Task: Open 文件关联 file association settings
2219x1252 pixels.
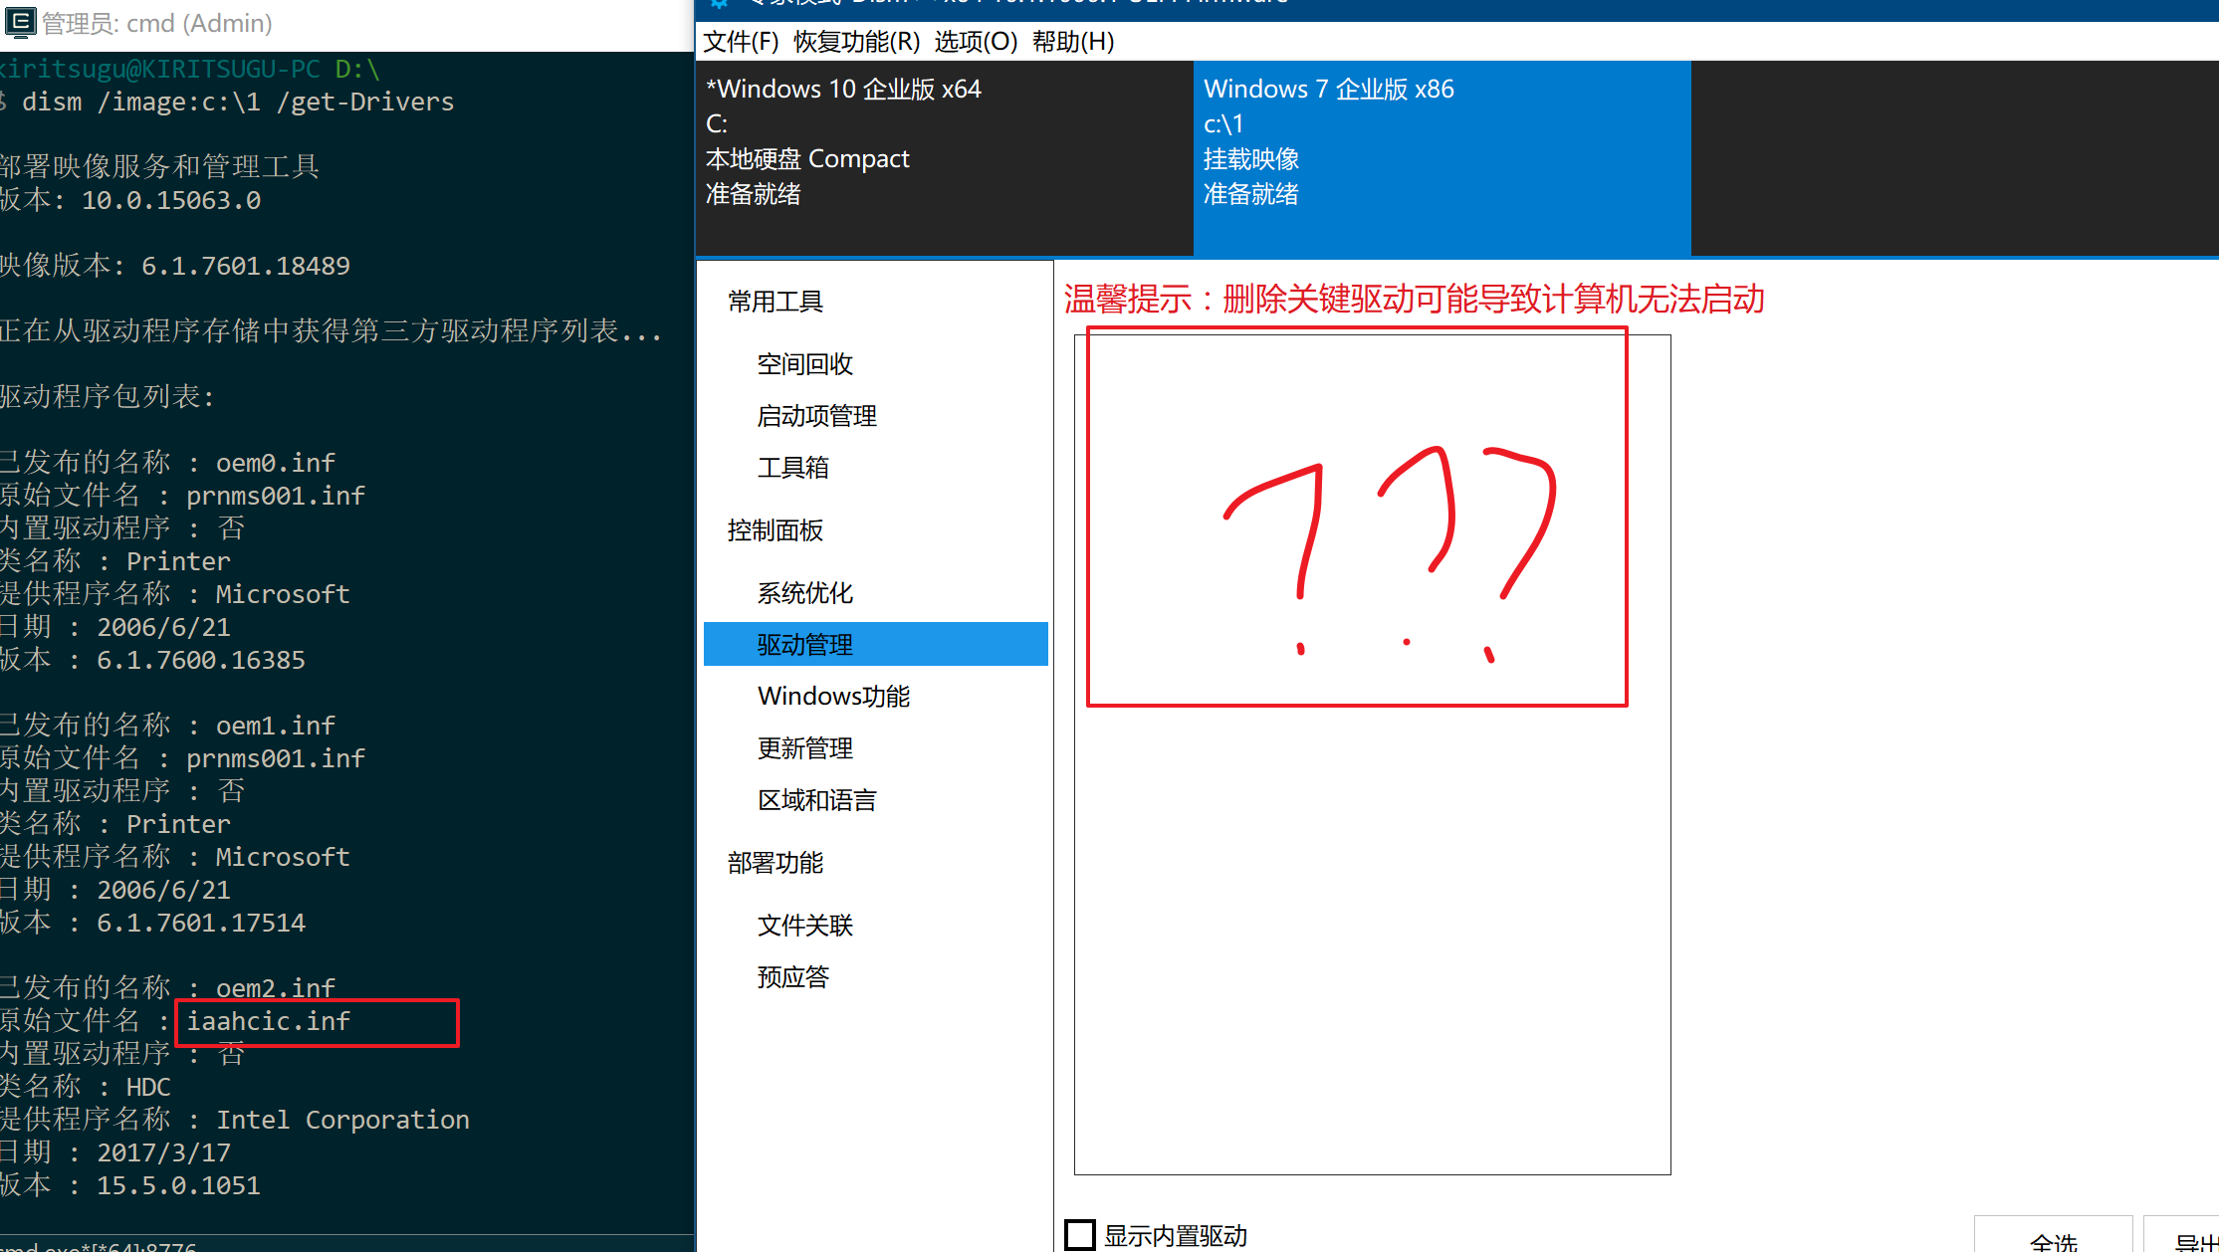Action: point(804,925)
